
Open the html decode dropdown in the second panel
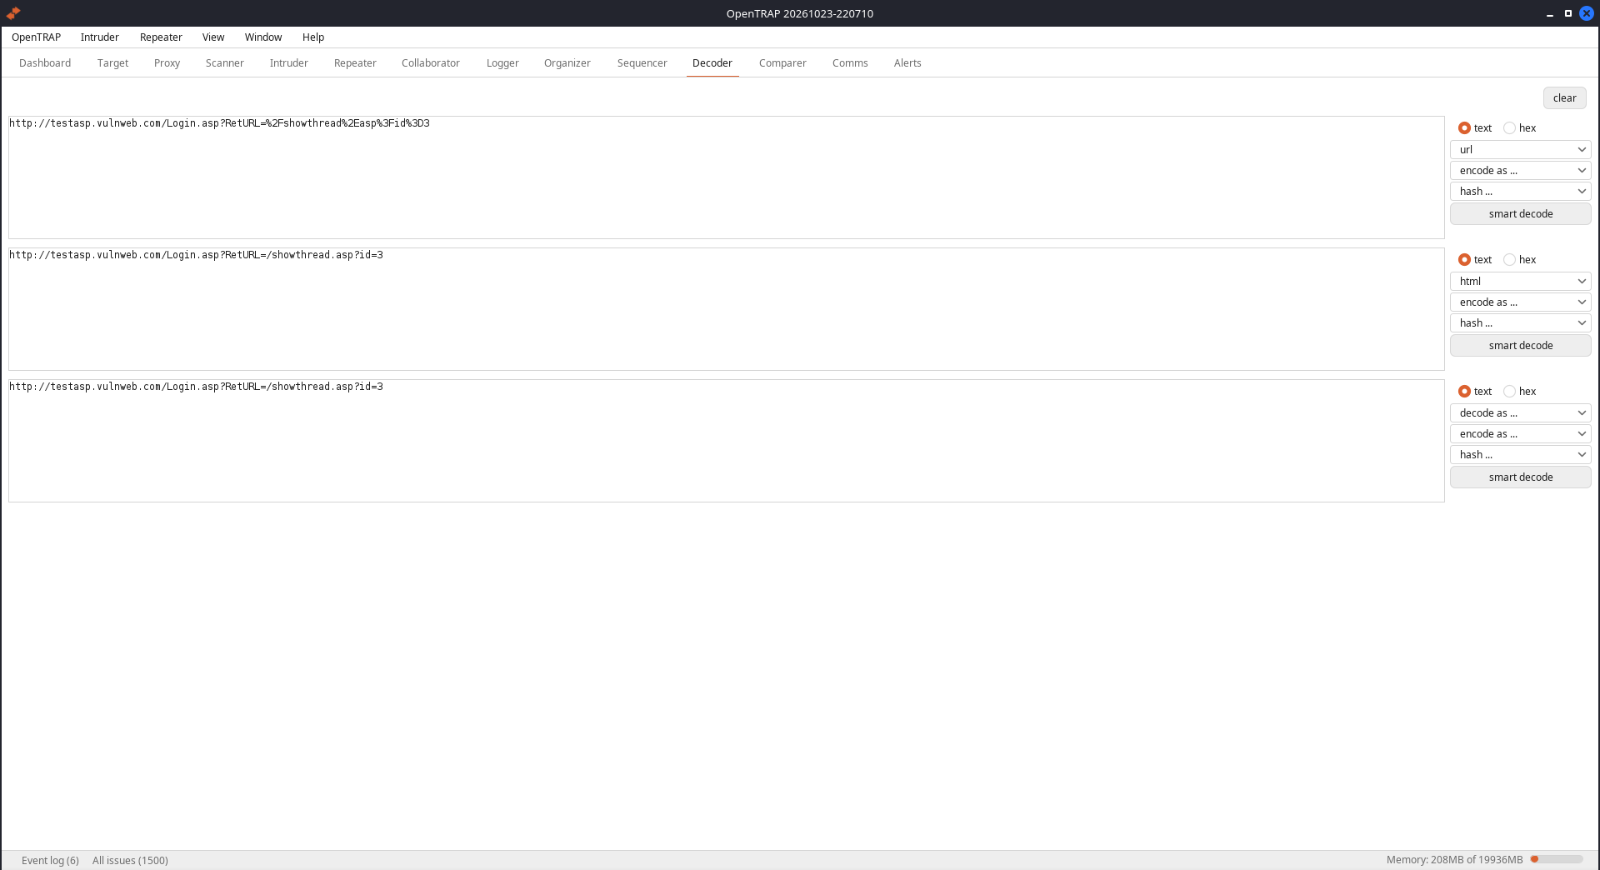pos(1520,282)
